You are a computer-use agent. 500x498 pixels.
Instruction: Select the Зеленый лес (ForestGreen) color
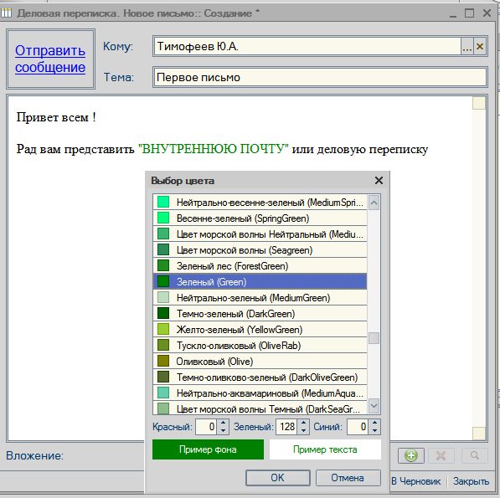(260, 265)
